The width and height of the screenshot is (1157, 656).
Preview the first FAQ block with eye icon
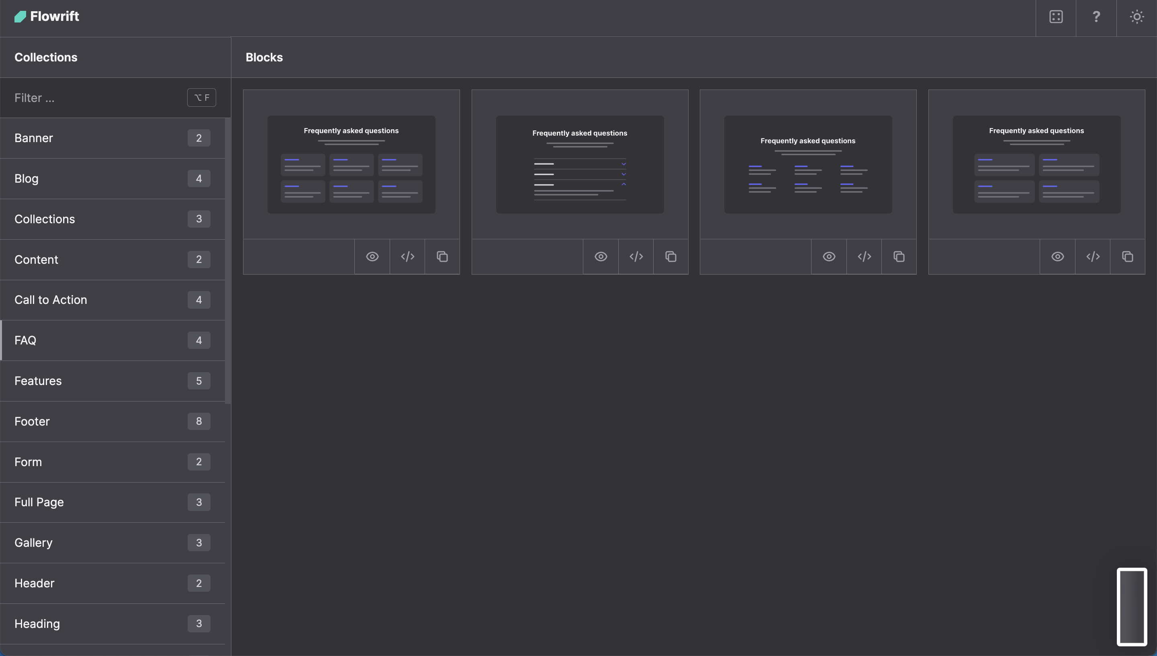point(372,257)
